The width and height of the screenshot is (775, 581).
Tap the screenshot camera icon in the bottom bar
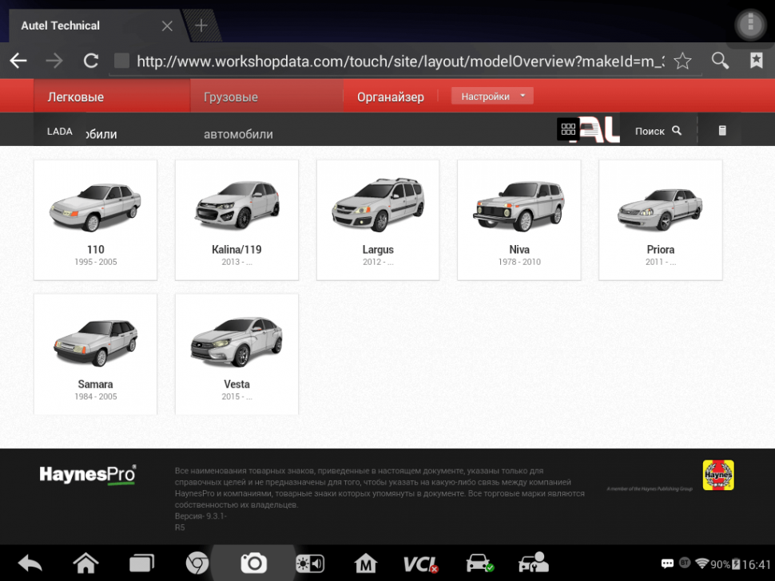(x=253, y=563)
